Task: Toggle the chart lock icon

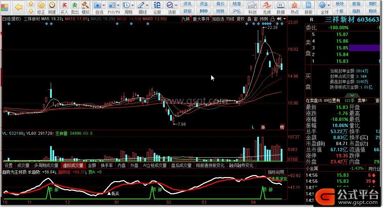Action: pos(272,19)
